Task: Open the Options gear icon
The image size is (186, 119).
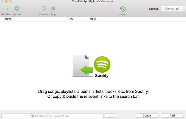Action: [x=17, y=8]
